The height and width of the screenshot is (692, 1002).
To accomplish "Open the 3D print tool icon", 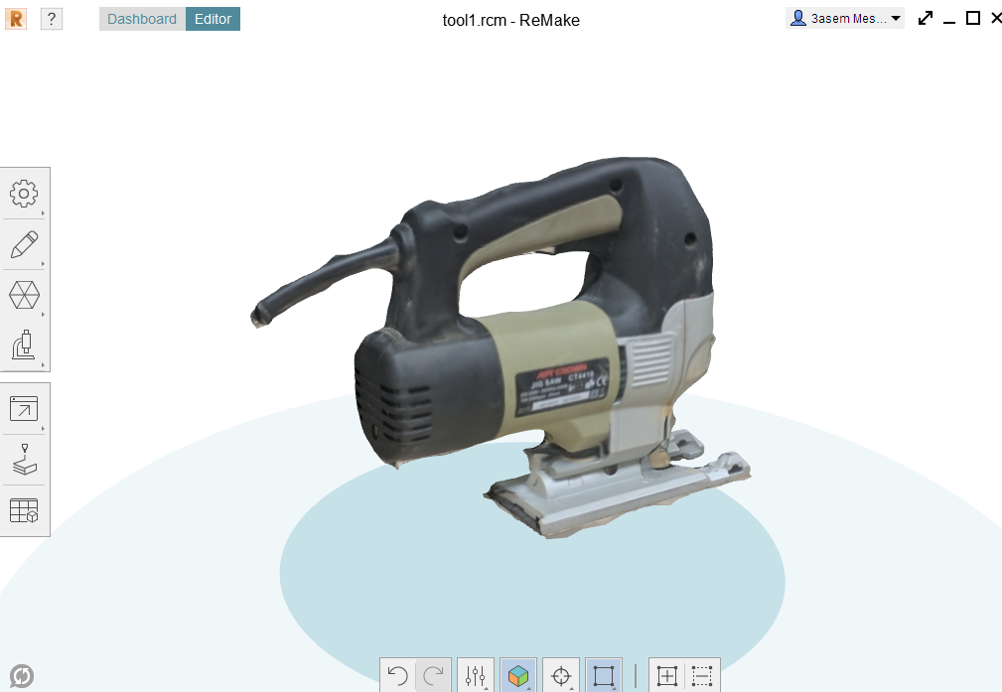I will point(24,460).
